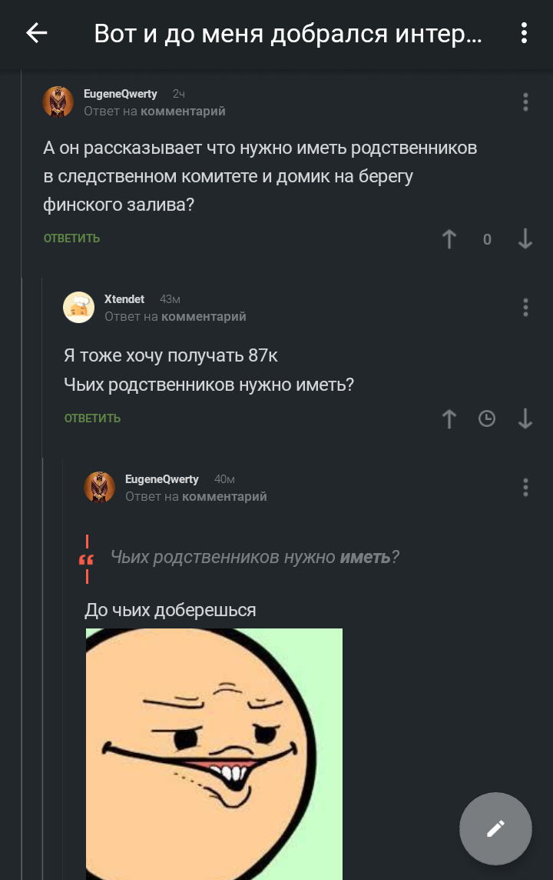Screen dimensions: 553x880
Task: Open options menu for EugeneQwerty's first comment
Action: tap(525, 102)
